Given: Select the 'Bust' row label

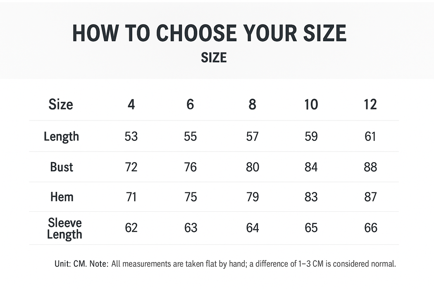Looking at the screenshot, I should tap(62, 167).
